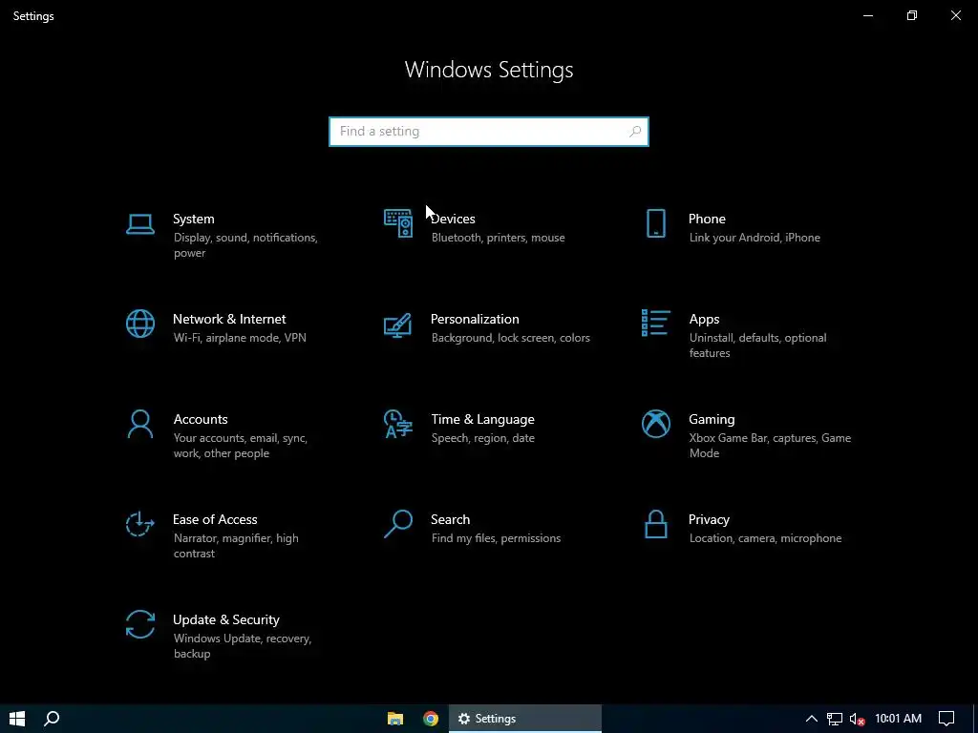Open the Gaming Xbox icon
Screen dimensions: 978x733
pos(655,424)
